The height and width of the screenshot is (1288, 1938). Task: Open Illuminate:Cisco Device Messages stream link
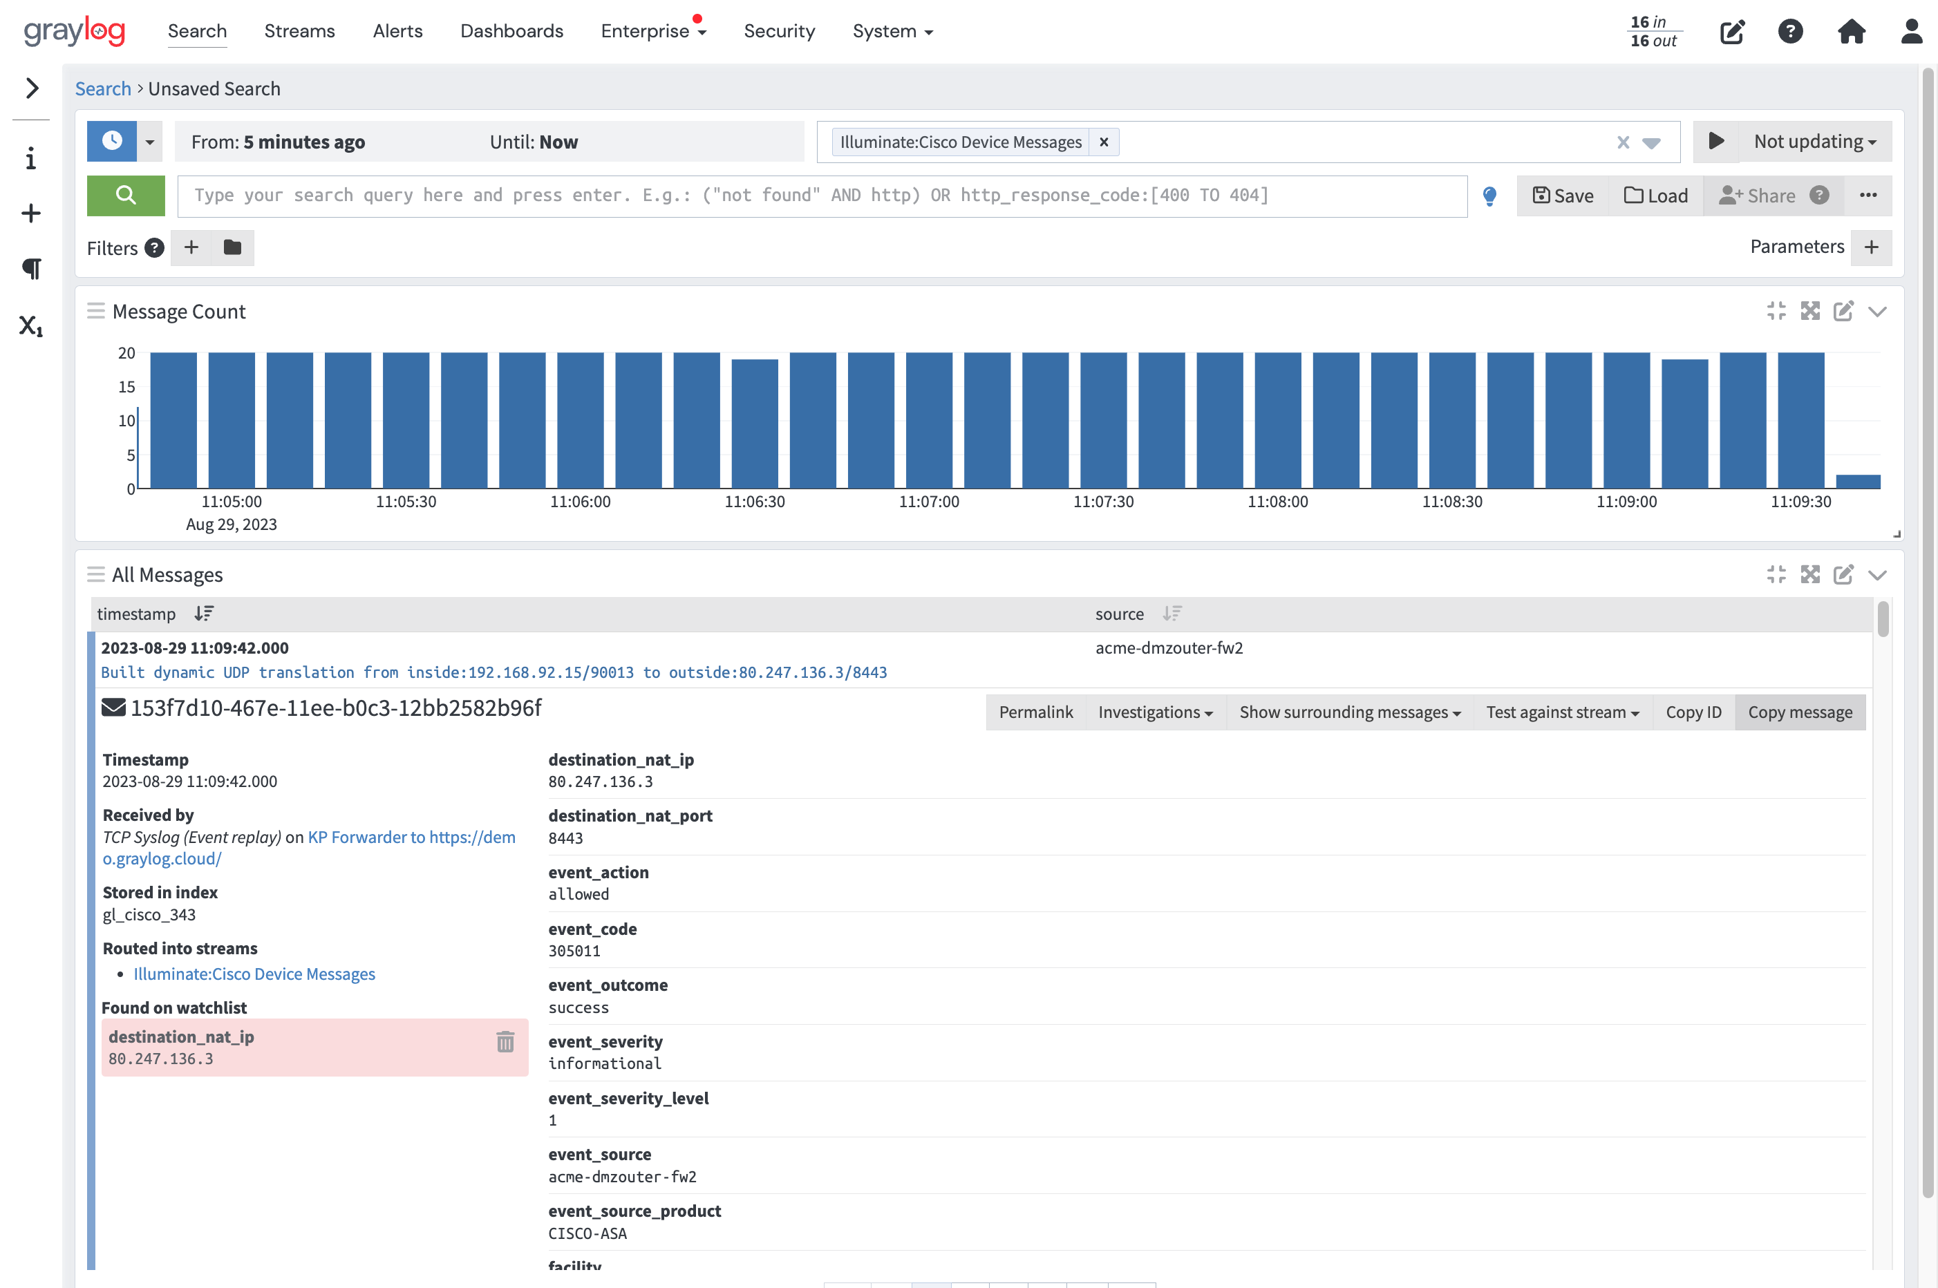pos(254,974)
